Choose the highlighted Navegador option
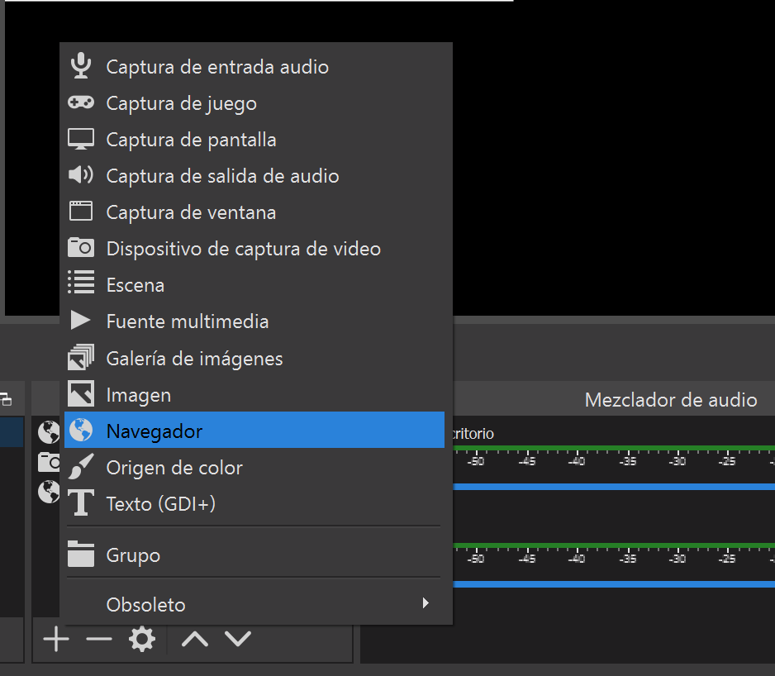The image size is (775, 676). [x=155, y=431]
